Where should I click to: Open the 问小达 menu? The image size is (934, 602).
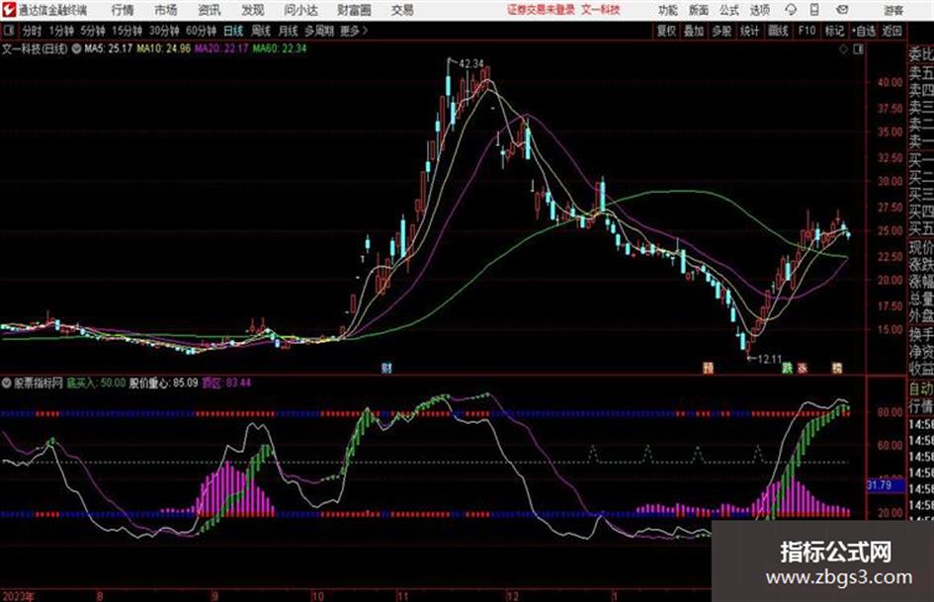tap(300, 10)
